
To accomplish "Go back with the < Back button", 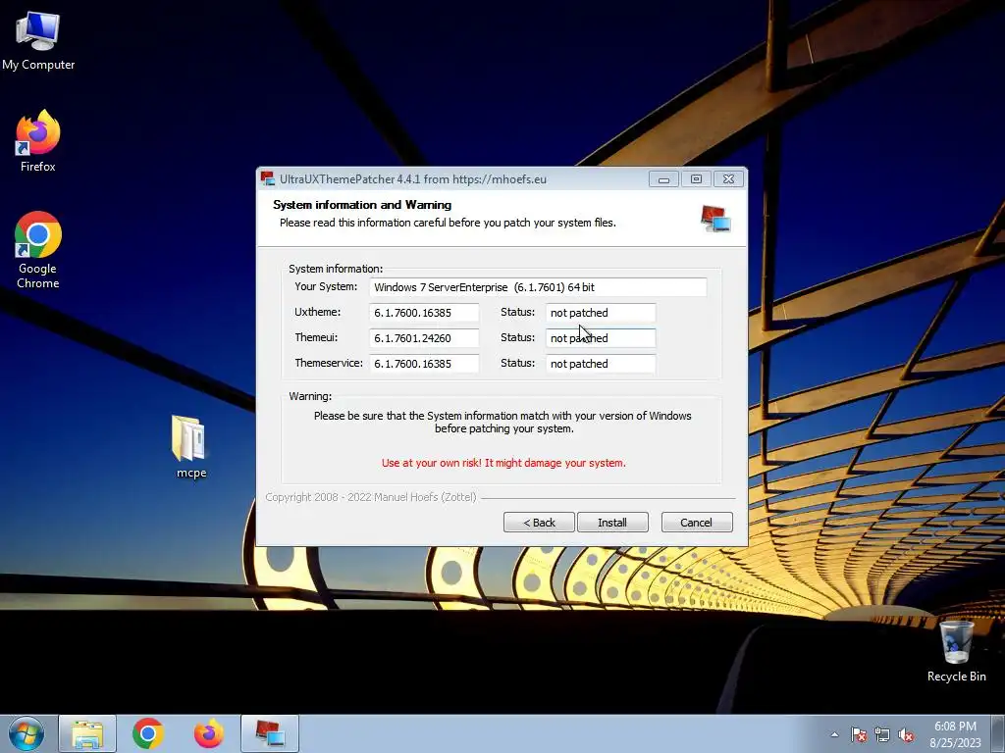I will (x=539, y=523).
